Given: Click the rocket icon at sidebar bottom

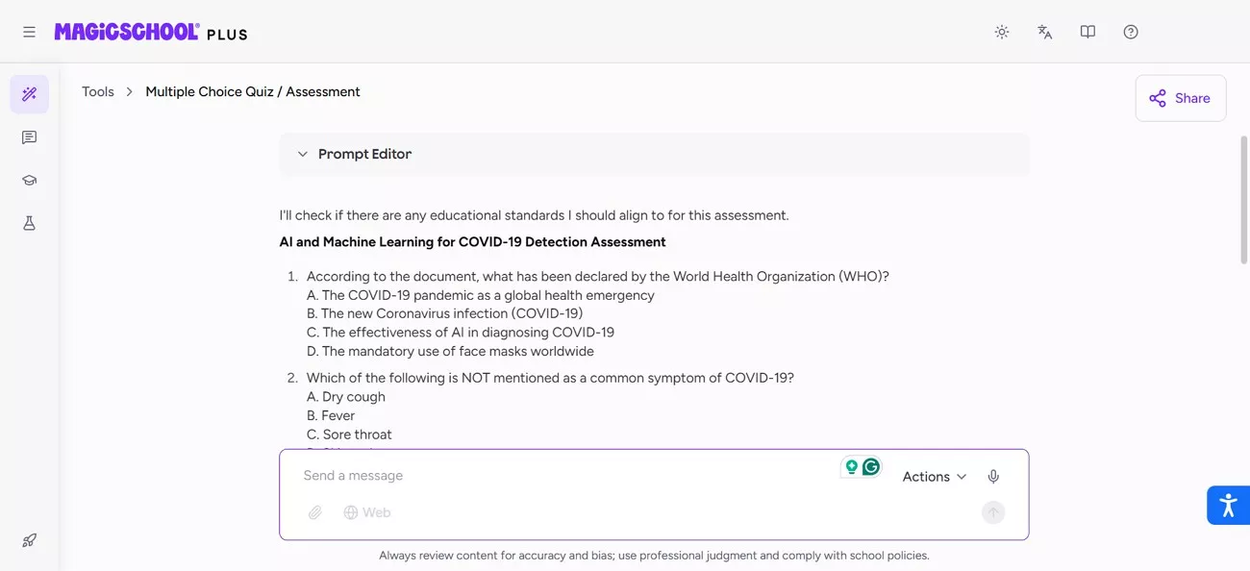Looking at the screenshot, I should 29,539.
